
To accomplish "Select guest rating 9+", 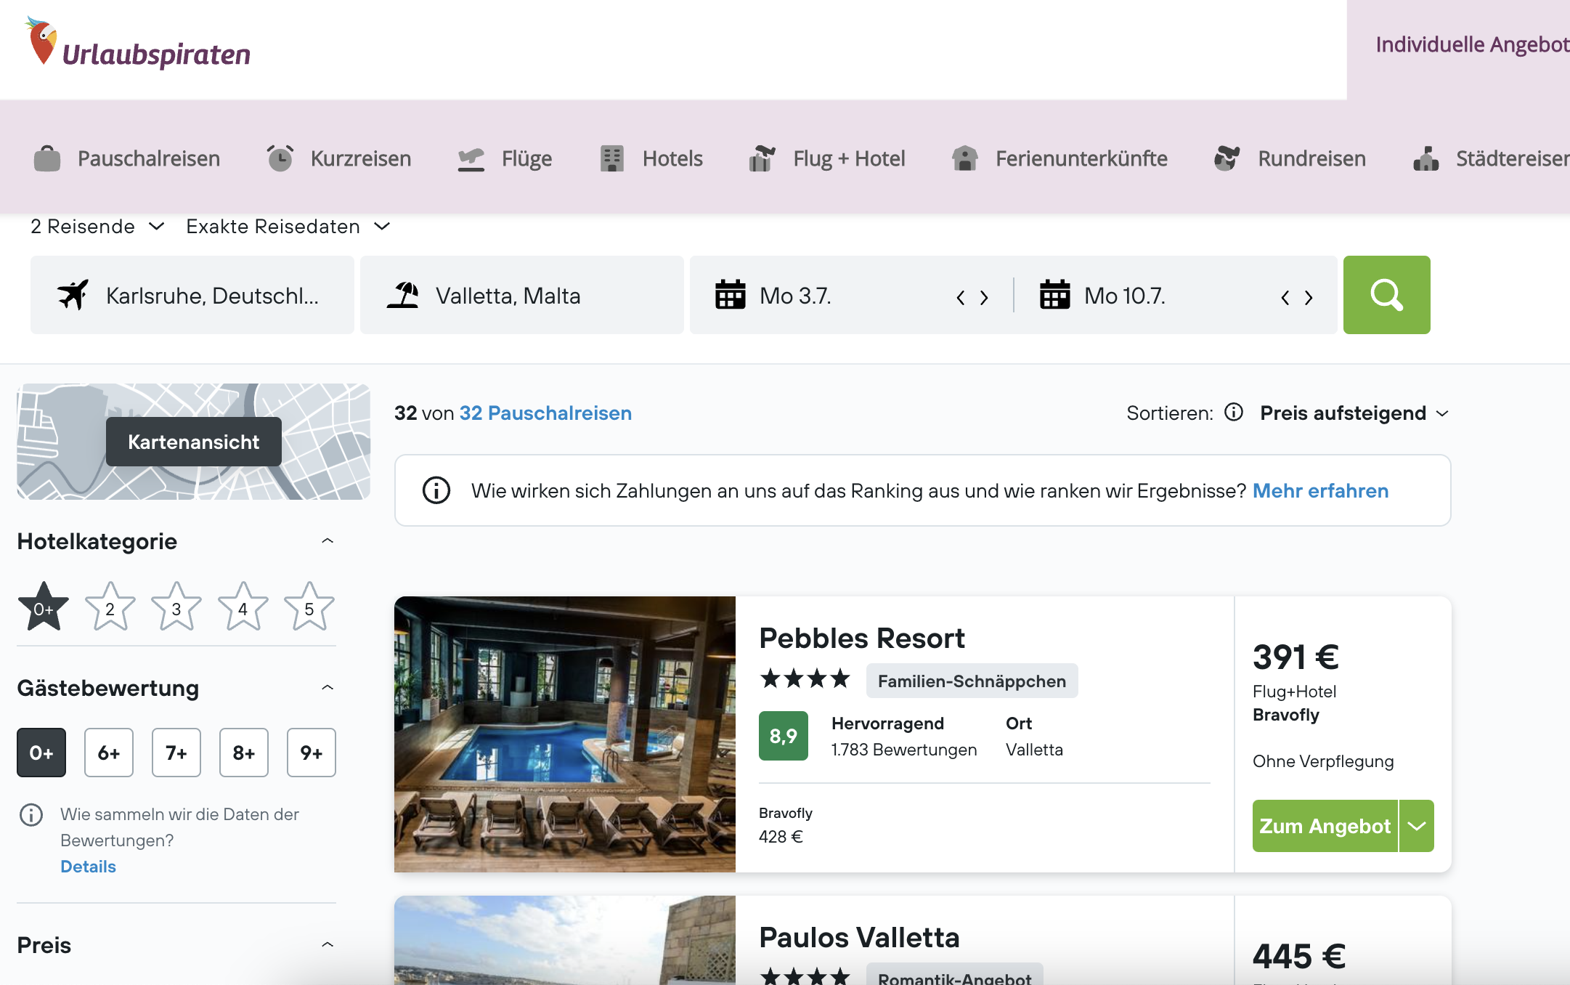I will click(312, 753).
